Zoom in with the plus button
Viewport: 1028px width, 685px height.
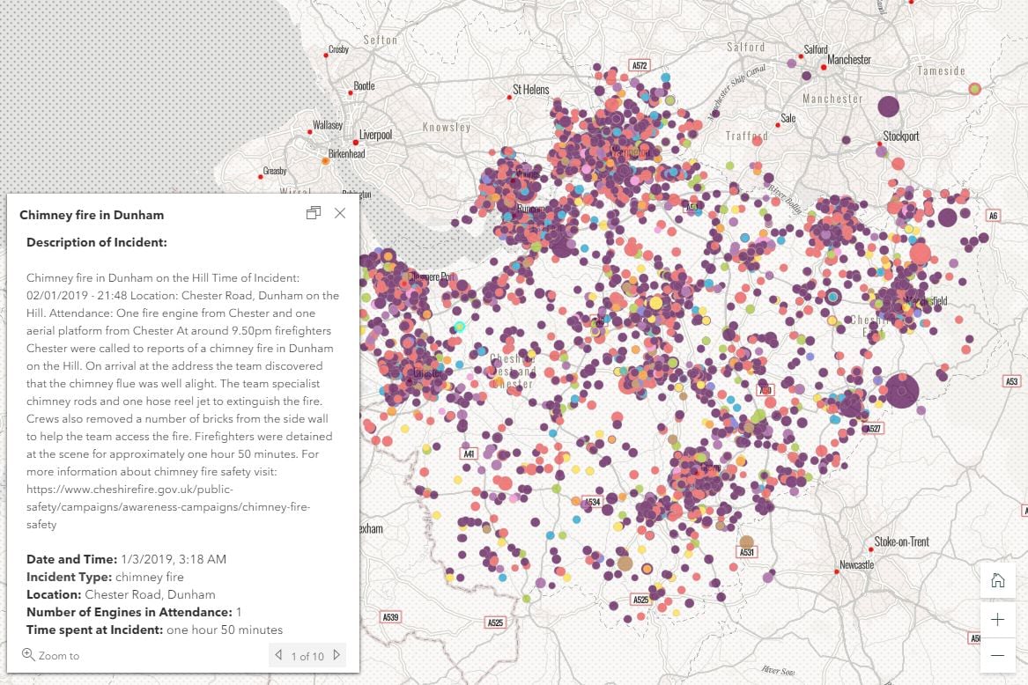(x=997, y=620)
